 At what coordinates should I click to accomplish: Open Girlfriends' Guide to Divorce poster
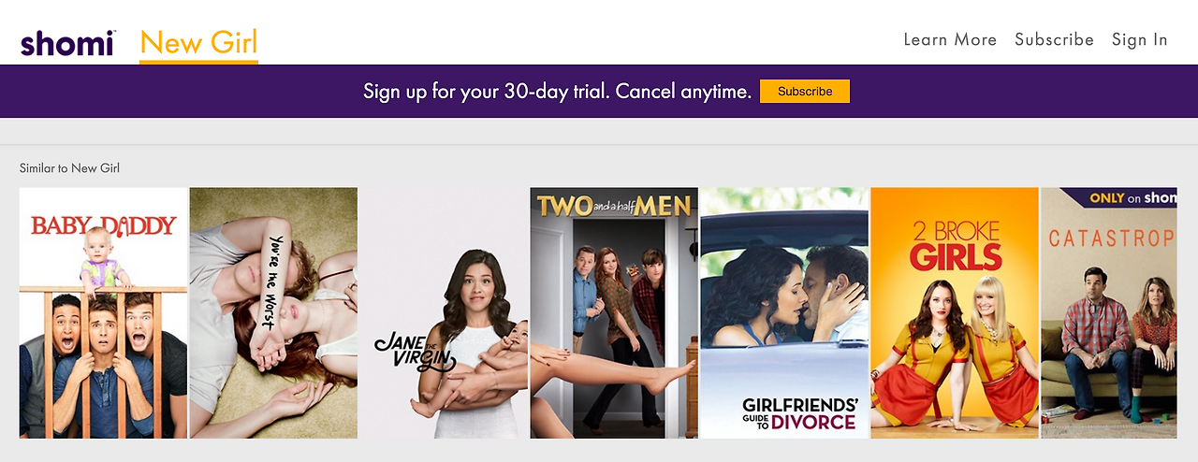[784, 312]
